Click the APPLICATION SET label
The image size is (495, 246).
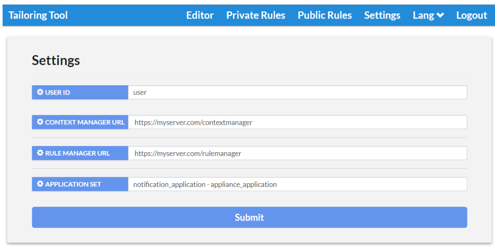coord(80,184)
